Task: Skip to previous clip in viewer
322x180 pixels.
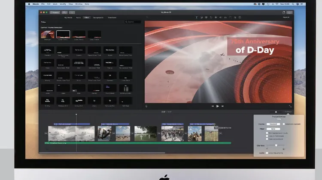Action: (213, 106)
